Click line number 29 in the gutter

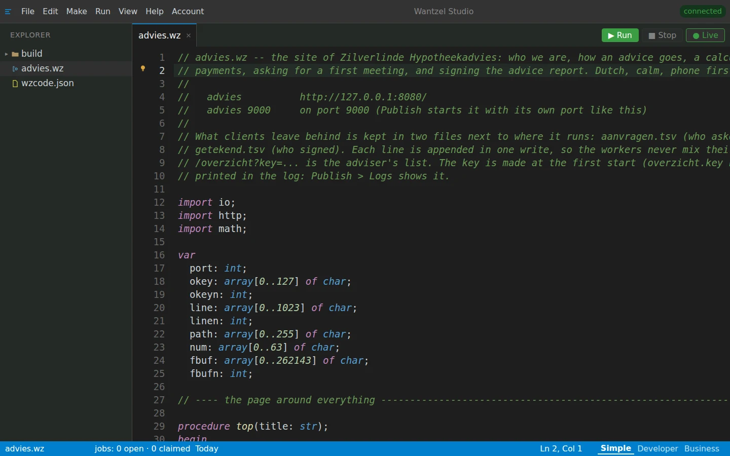[159, 427]
